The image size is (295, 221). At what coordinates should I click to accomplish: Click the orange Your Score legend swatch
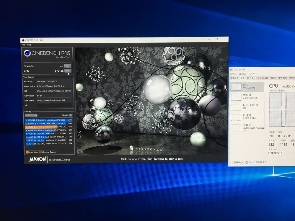[27, 152]
